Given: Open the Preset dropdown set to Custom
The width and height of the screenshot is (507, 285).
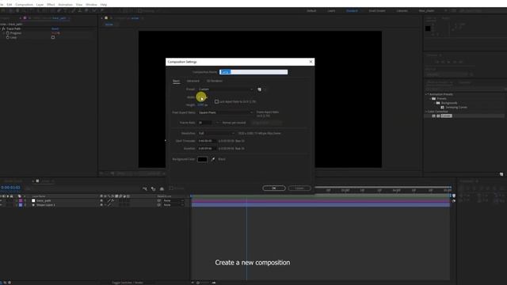Looking at the screenshot, I should [x=226, y=89].
